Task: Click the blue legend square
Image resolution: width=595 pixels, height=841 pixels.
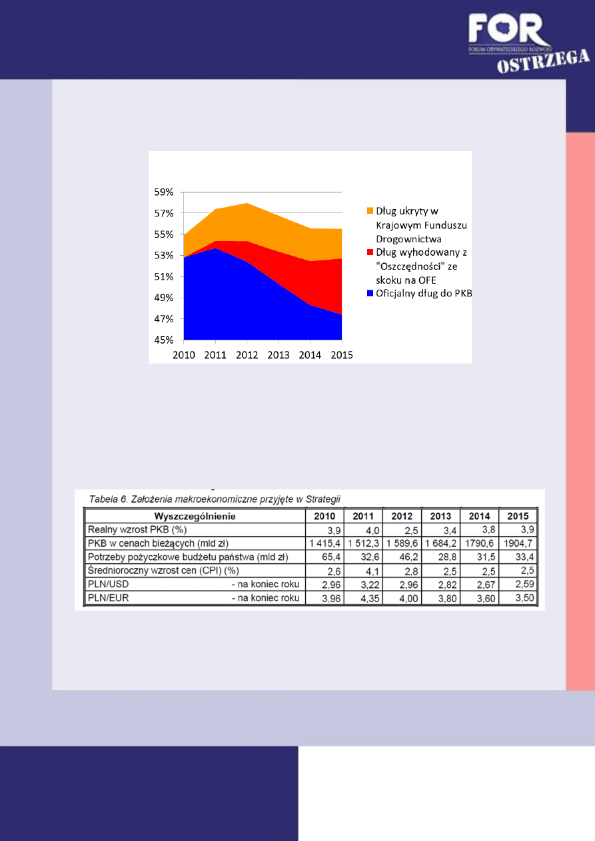Action: [370, 294]
